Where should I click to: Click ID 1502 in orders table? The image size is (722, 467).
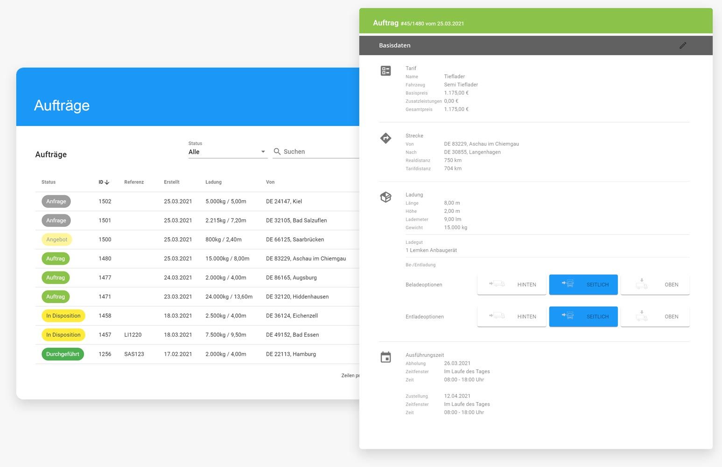coord(105,201)
